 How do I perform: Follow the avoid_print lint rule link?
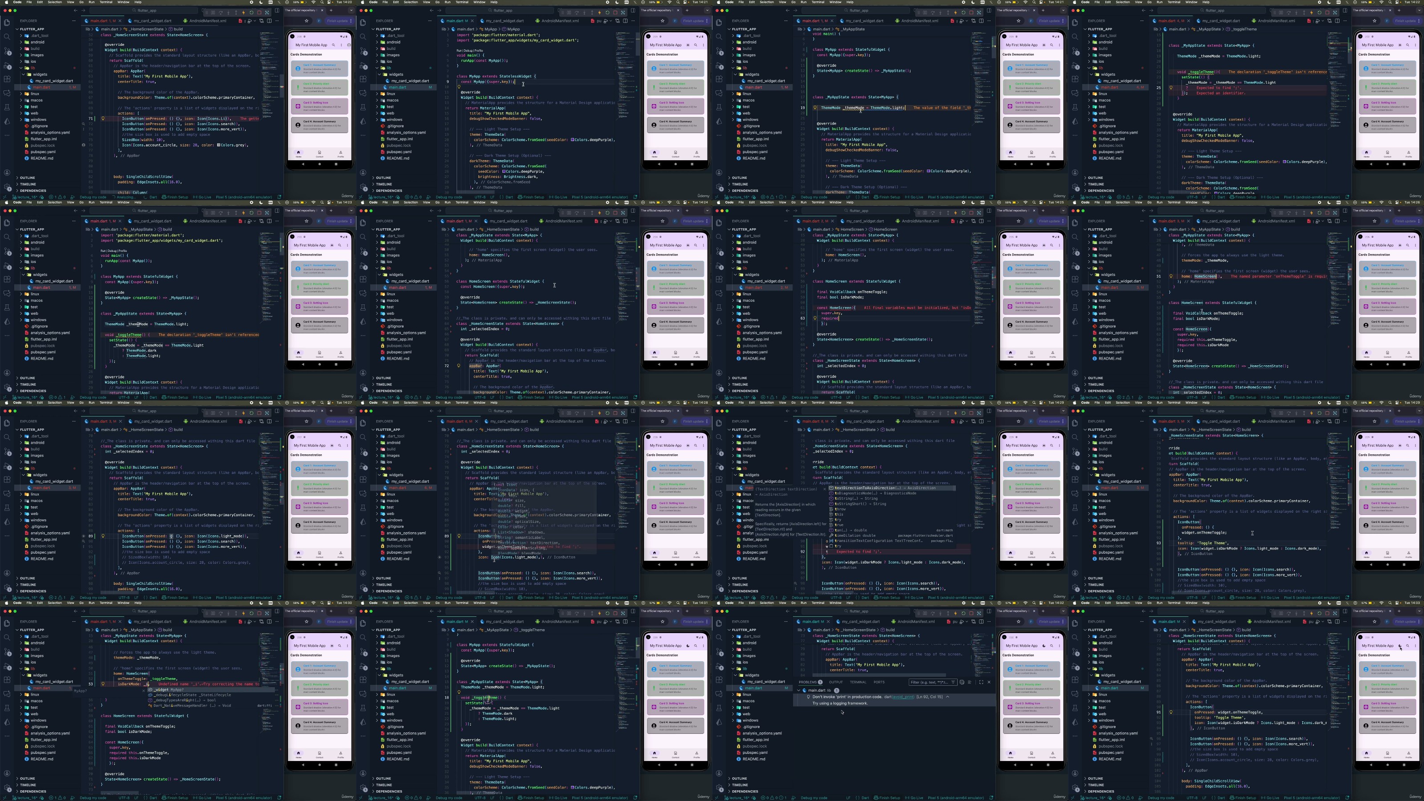(x=903, y=697)
